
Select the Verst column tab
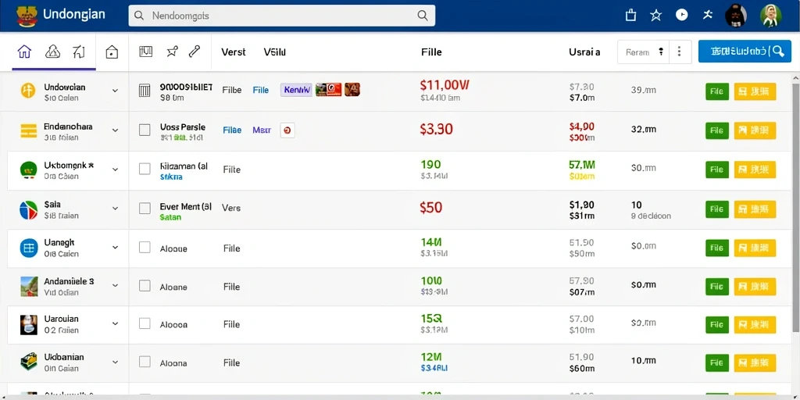[x=233, y=52]
